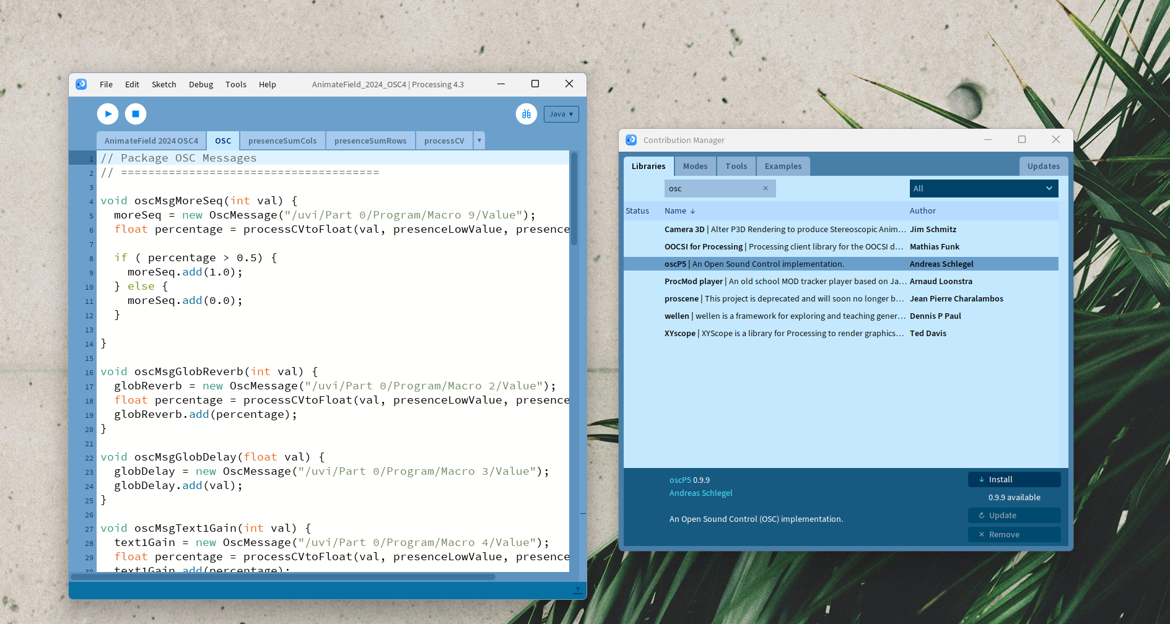The image size is (1170, 624).
Task: Open the Sketch menu
Action: (164, 85)
